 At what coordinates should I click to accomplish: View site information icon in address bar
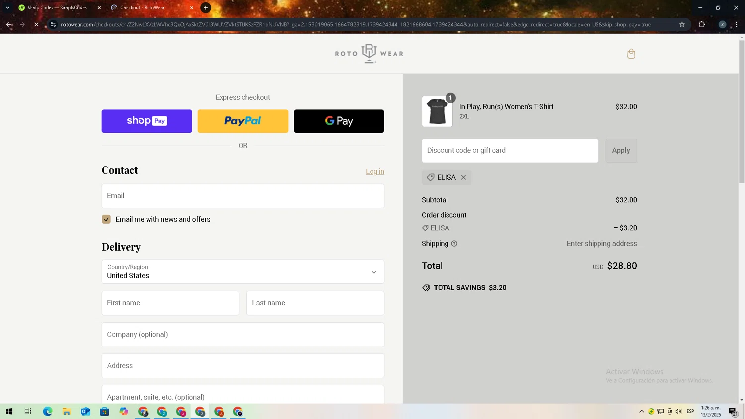coord(53,24)
